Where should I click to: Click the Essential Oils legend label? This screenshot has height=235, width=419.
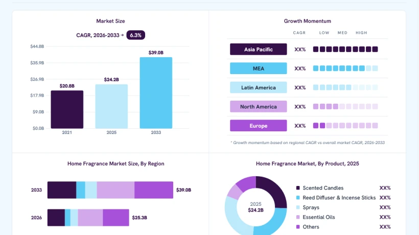pos(319,217)
